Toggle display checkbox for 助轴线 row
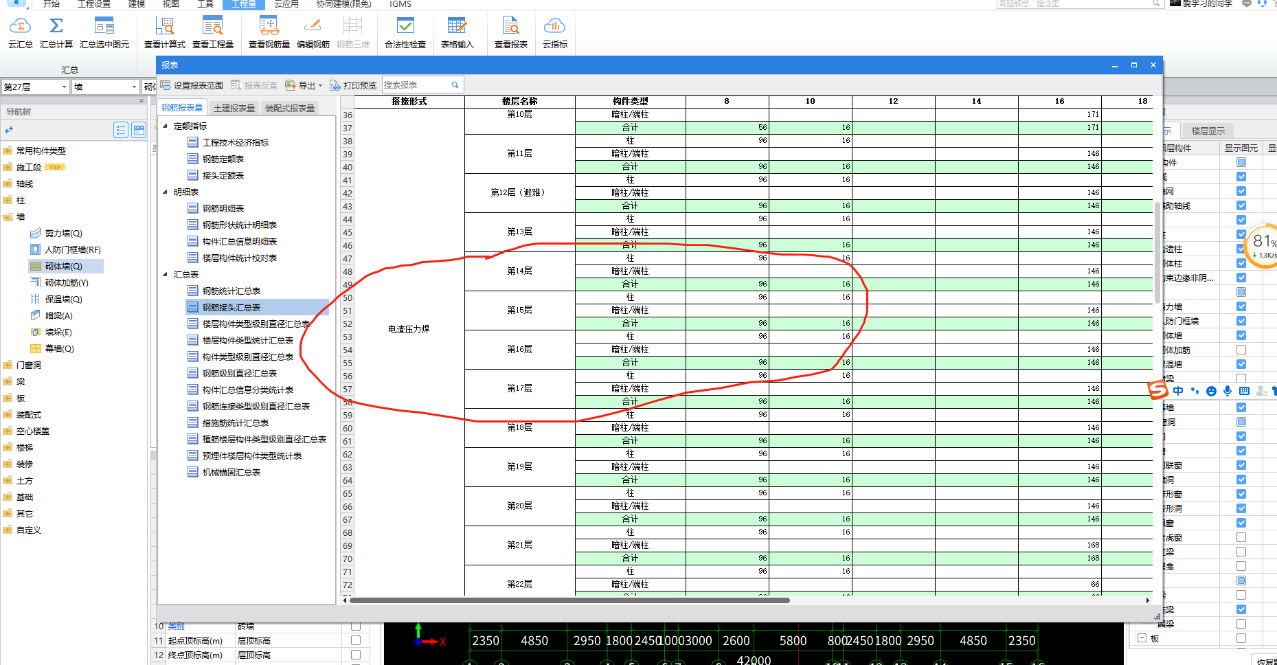 pos(1241,205)
